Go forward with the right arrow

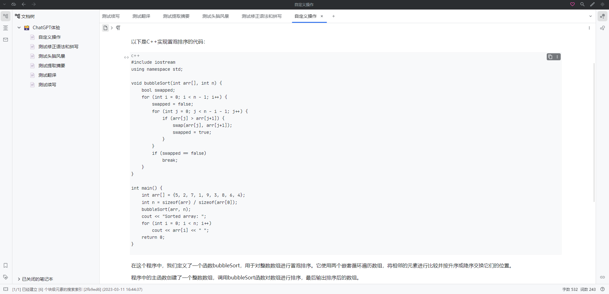[34, 4]
